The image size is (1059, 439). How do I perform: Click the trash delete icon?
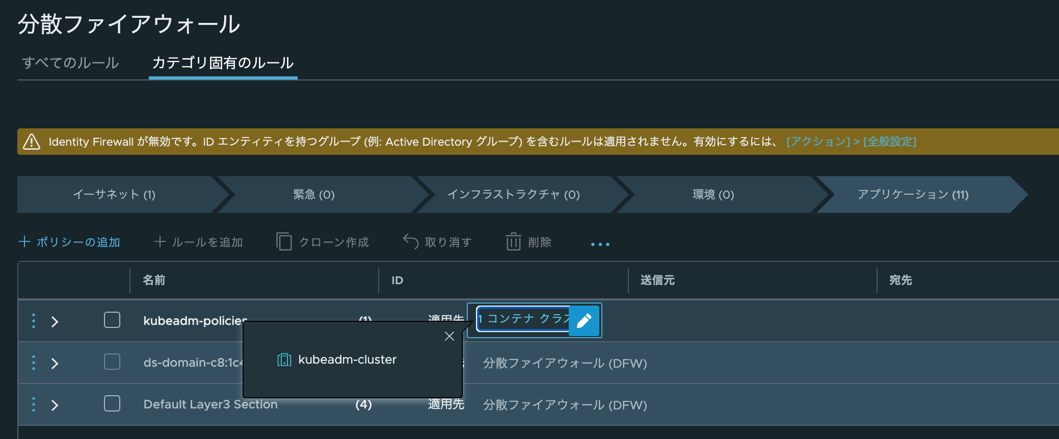pyautogui.click(x=513, y=241)
